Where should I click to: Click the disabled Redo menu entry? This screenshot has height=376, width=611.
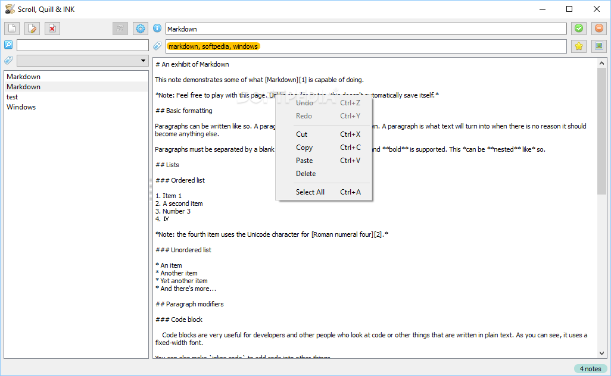(x=323, y=116)
